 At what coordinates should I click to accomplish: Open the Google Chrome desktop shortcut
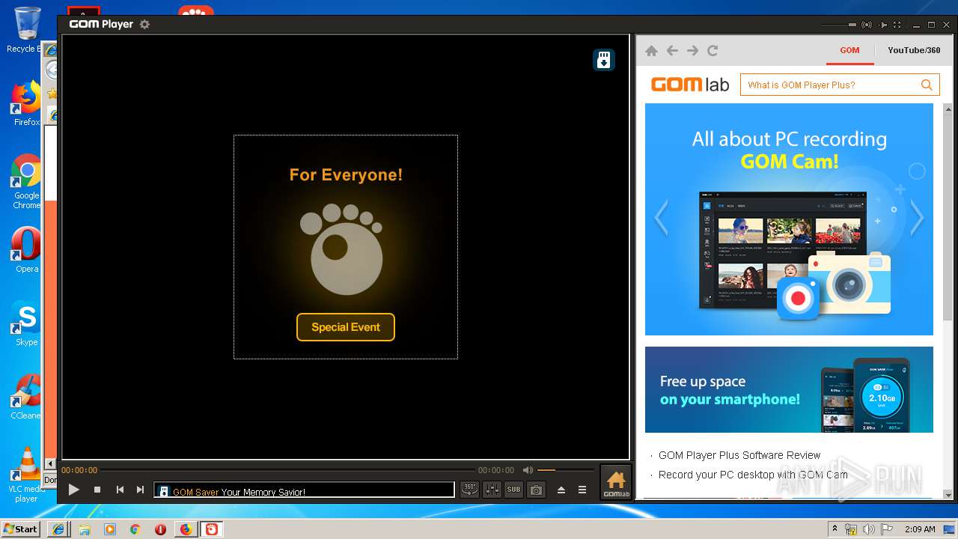point(27,182)
